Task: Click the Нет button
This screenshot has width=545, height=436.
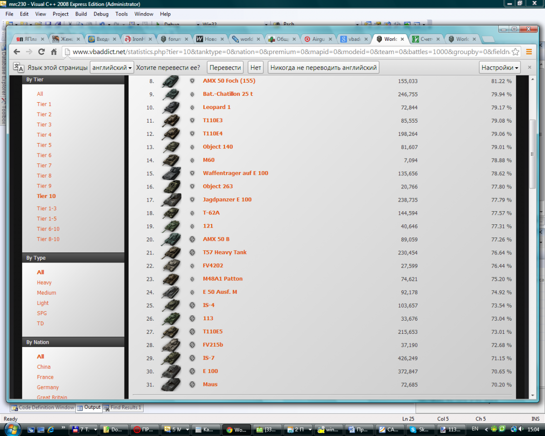Action: click(x=256, y=67)
